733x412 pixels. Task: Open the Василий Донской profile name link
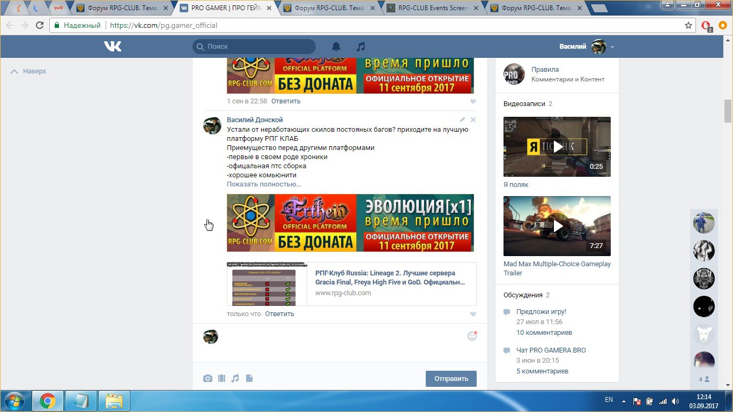pos(255,120)
